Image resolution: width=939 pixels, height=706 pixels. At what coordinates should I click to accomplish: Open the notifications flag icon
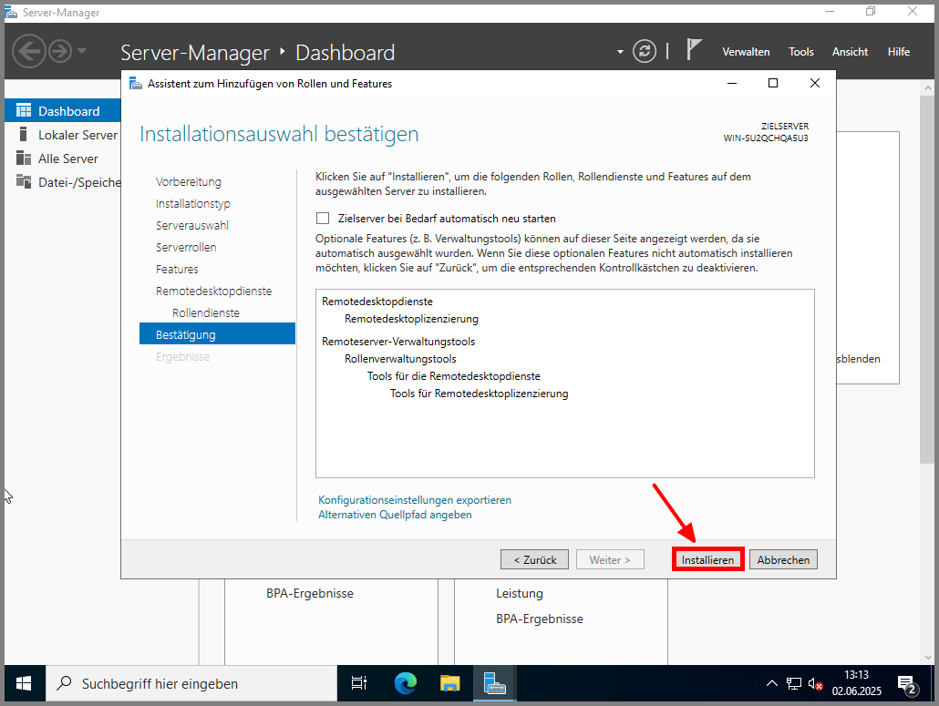point(695,50)
